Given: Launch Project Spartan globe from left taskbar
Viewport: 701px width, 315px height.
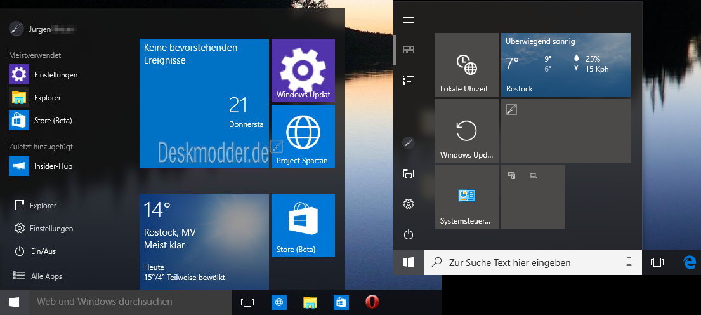Looking at the screenshot, I should pos(279,302).
